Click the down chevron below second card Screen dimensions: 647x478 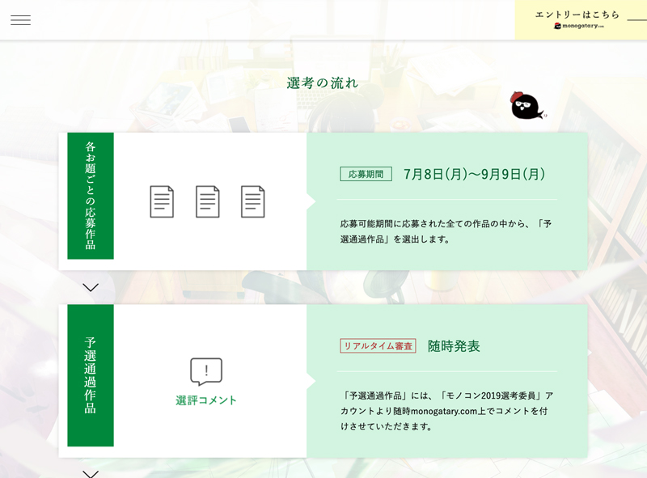tap(91, 473)
